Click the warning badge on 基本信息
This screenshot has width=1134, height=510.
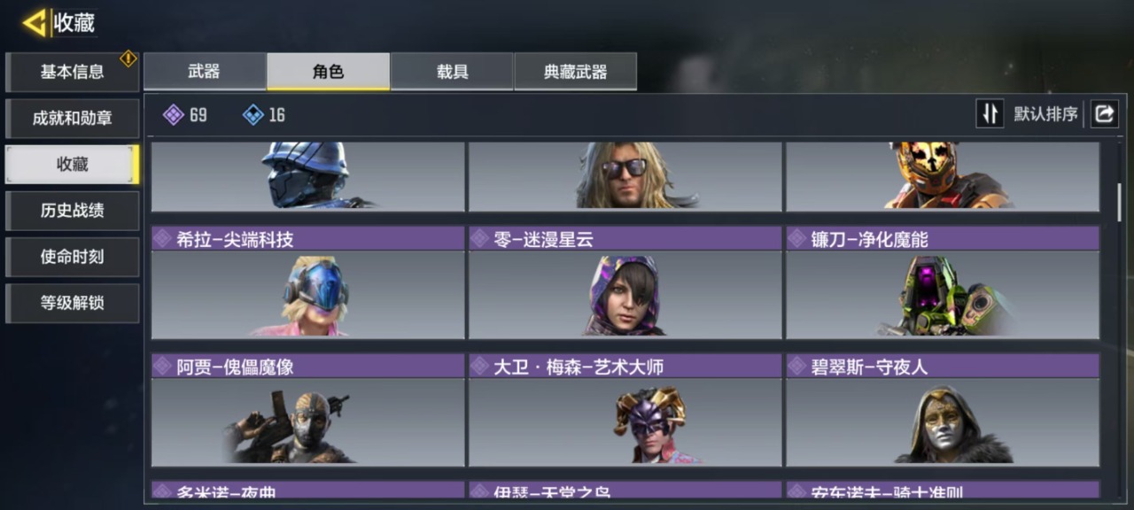point(128,58)
